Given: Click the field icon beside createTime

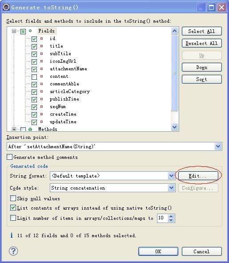Looking at the screenshot, I should pos(41,114).
